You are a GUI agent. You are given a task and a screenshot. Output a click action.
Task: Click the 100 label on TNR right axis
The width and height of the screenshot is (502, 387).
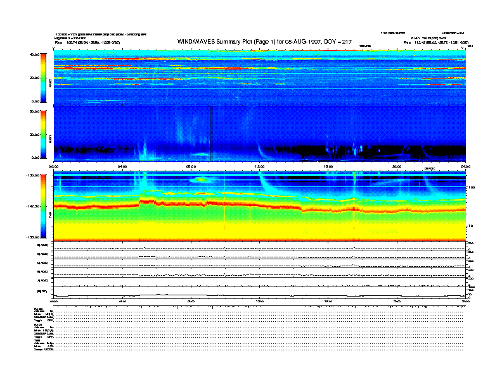click(472, 187)
